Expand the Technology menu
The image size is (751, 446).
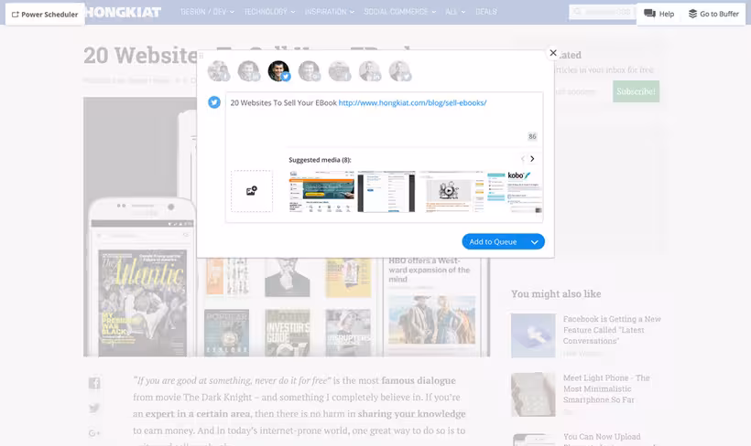pos(269,12)
